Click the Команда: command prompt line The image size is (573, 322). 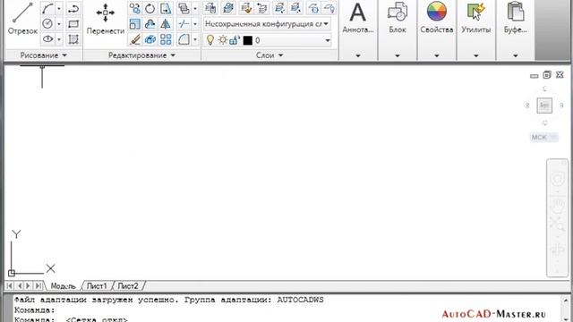pyautogui.click(x=35, y=310)
